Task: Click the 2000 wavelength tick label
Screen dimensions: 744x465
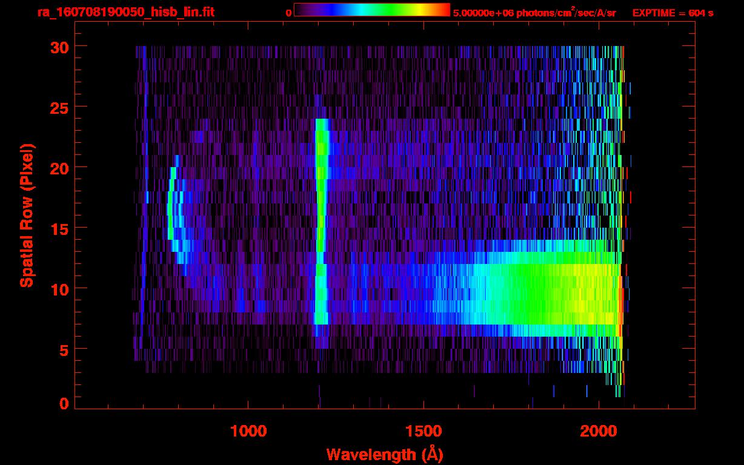Action: tap(598, 431)
